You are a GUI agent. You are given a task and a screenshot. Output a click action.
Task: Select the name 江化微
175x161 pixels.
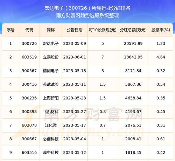coord(51,125)
